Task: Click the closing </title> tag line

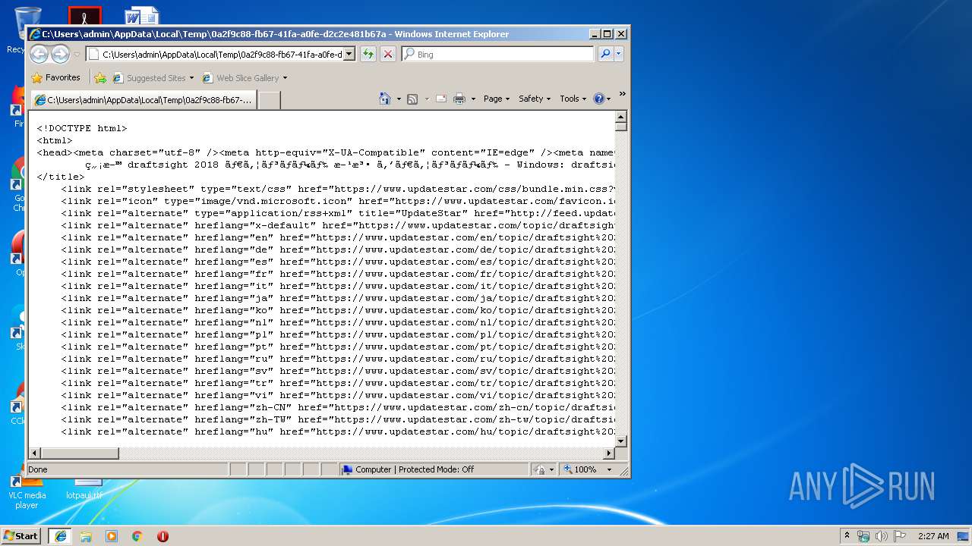Action: pyautogui.click(x=61, y=177)
